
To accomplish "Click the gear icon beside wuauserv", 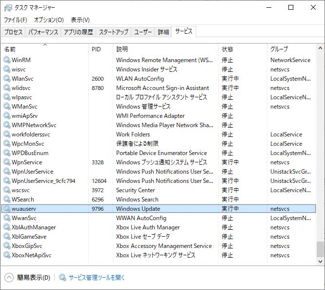I will pyautogui.click(x=7, y=208).
